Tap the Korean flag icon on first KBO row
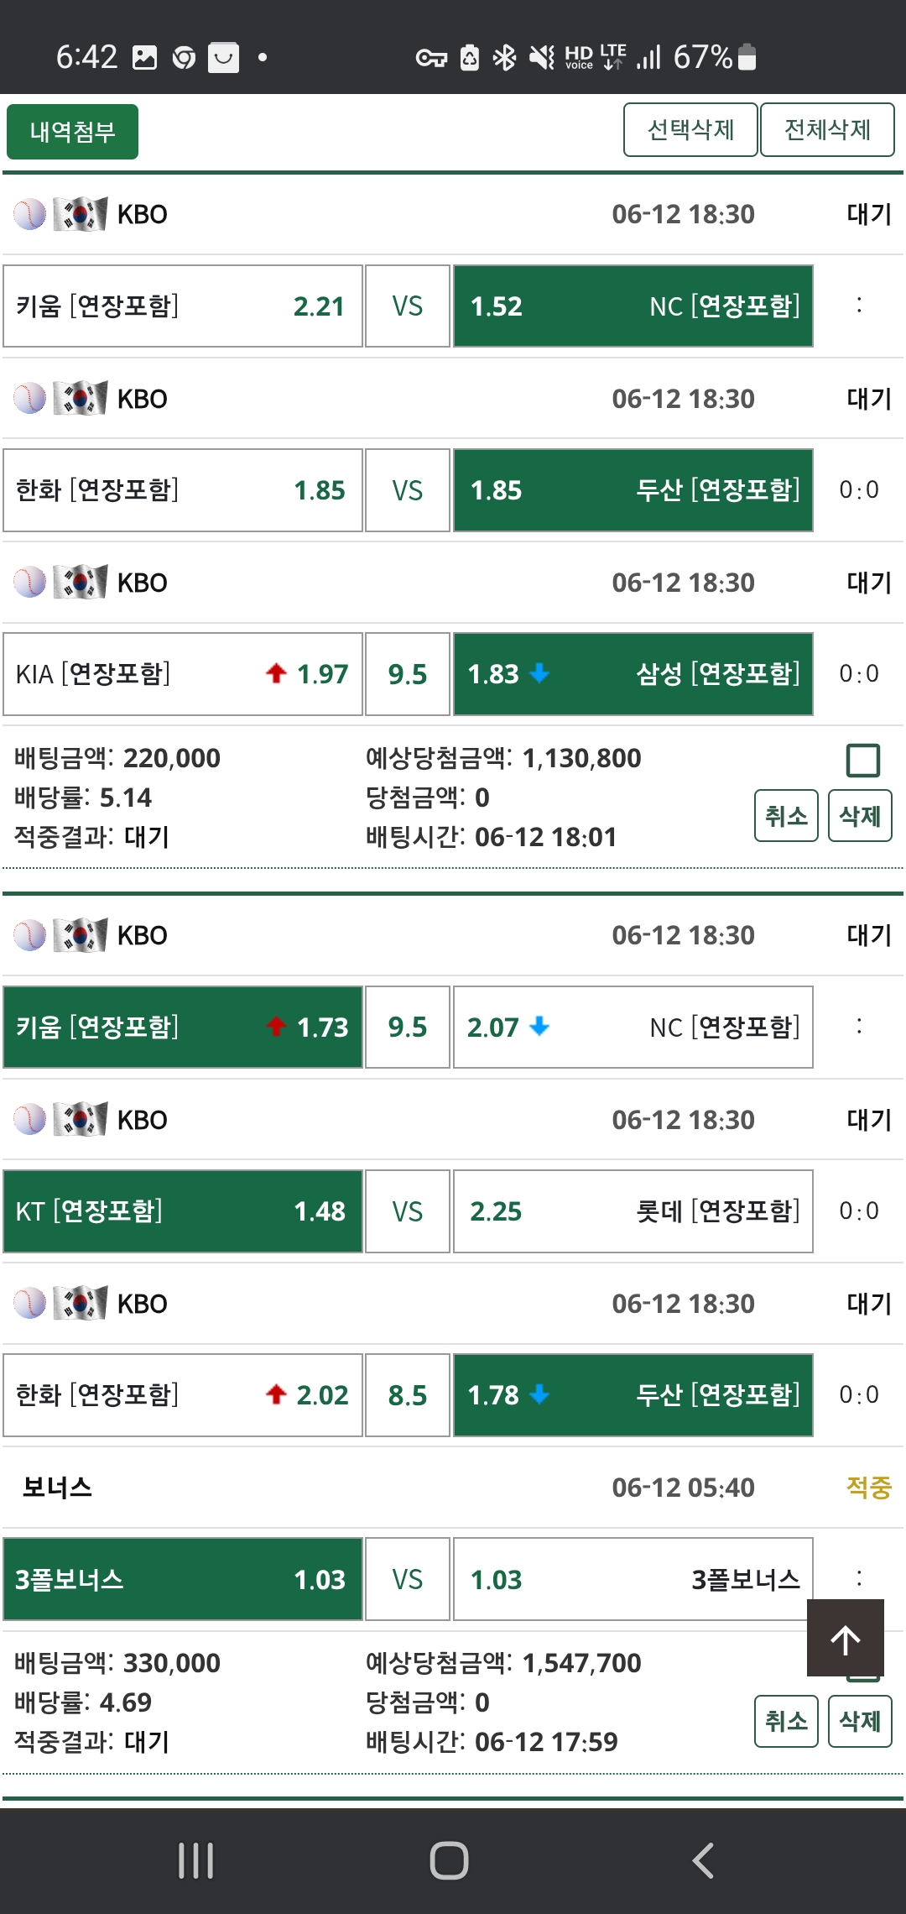The width and height of the screenshot is (906, 1914). [x=81, y=214]
